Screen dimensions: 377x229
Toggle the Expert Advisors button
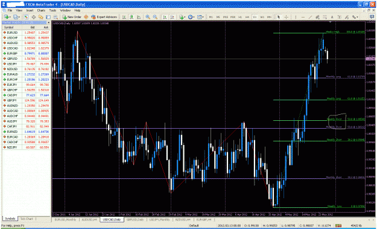(104, 17)
